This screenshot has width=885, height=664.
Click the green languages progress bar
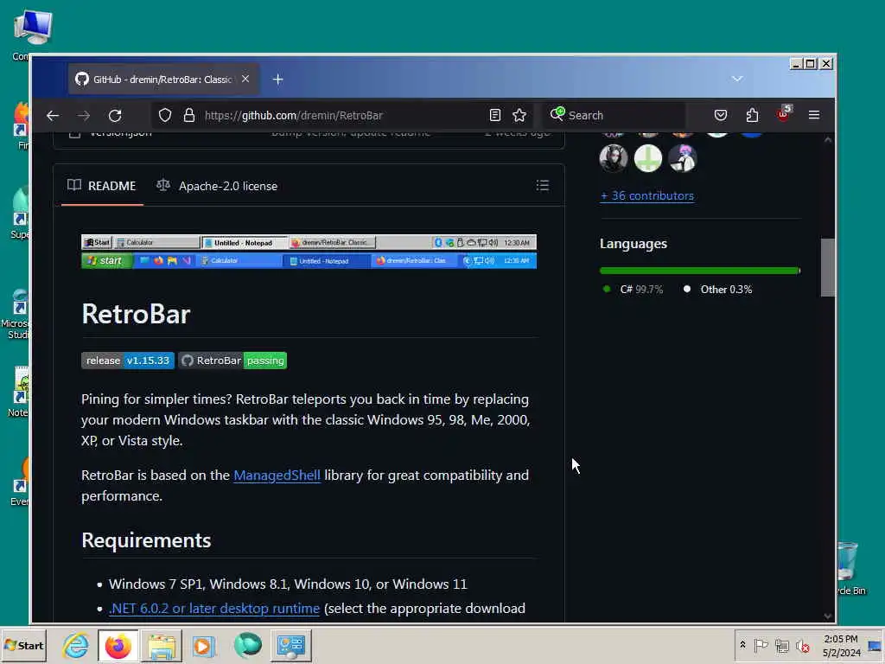pyautogui.click(x=699, y=271)
